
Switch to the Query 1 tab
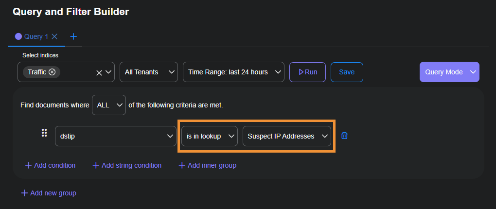32,36
